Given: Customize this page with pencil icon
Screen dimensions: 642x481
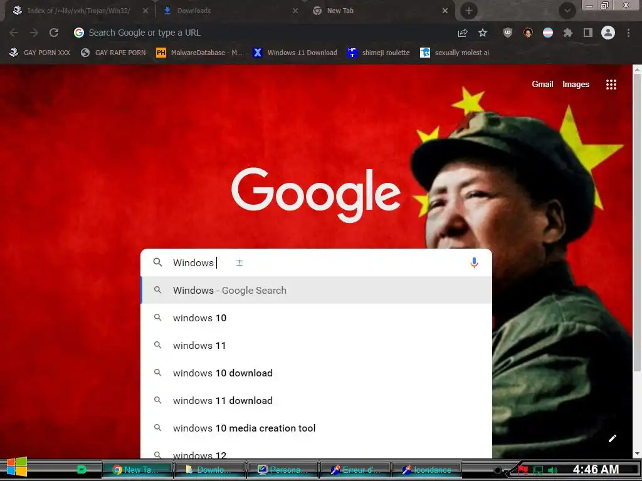Looking at the screenshot, I should pyautogui.click(x=613, y=438).
